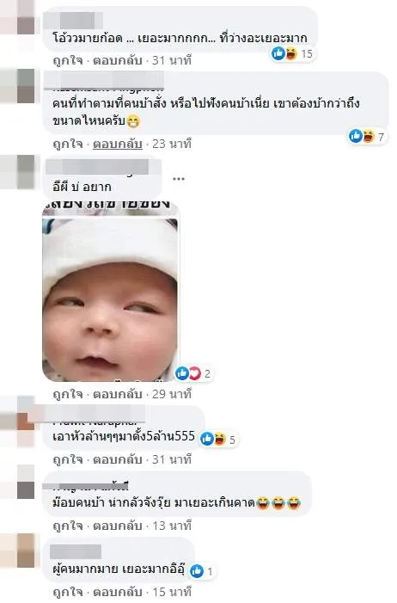Open reactions with count 5 on bald heads comment

(x=218, y=440)
